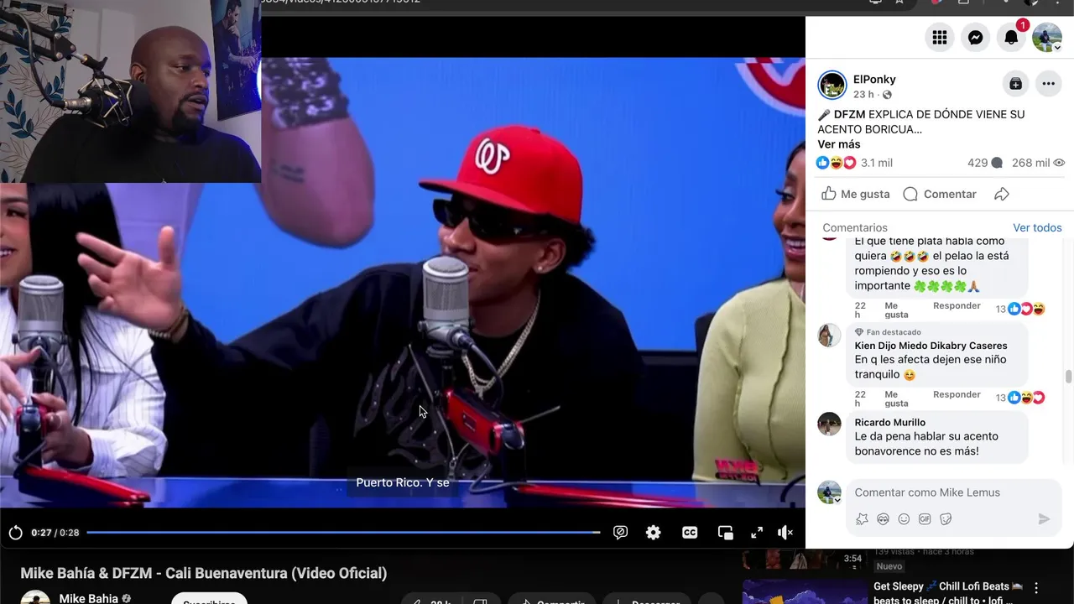This screenshot has height=604, width=1074.
Task: Open Ricardo Murillo's profile name
Action: tap(889, 422)
